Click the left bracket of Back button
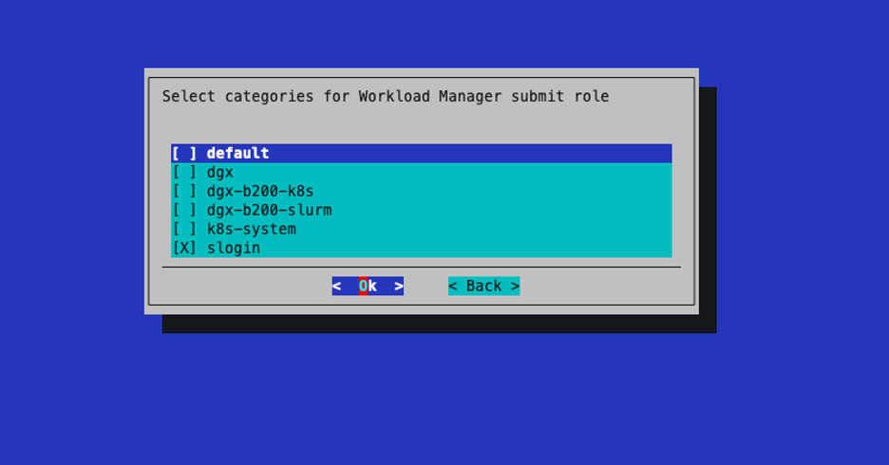The width and height of the screenshot is (889, 465). point(453,287)
